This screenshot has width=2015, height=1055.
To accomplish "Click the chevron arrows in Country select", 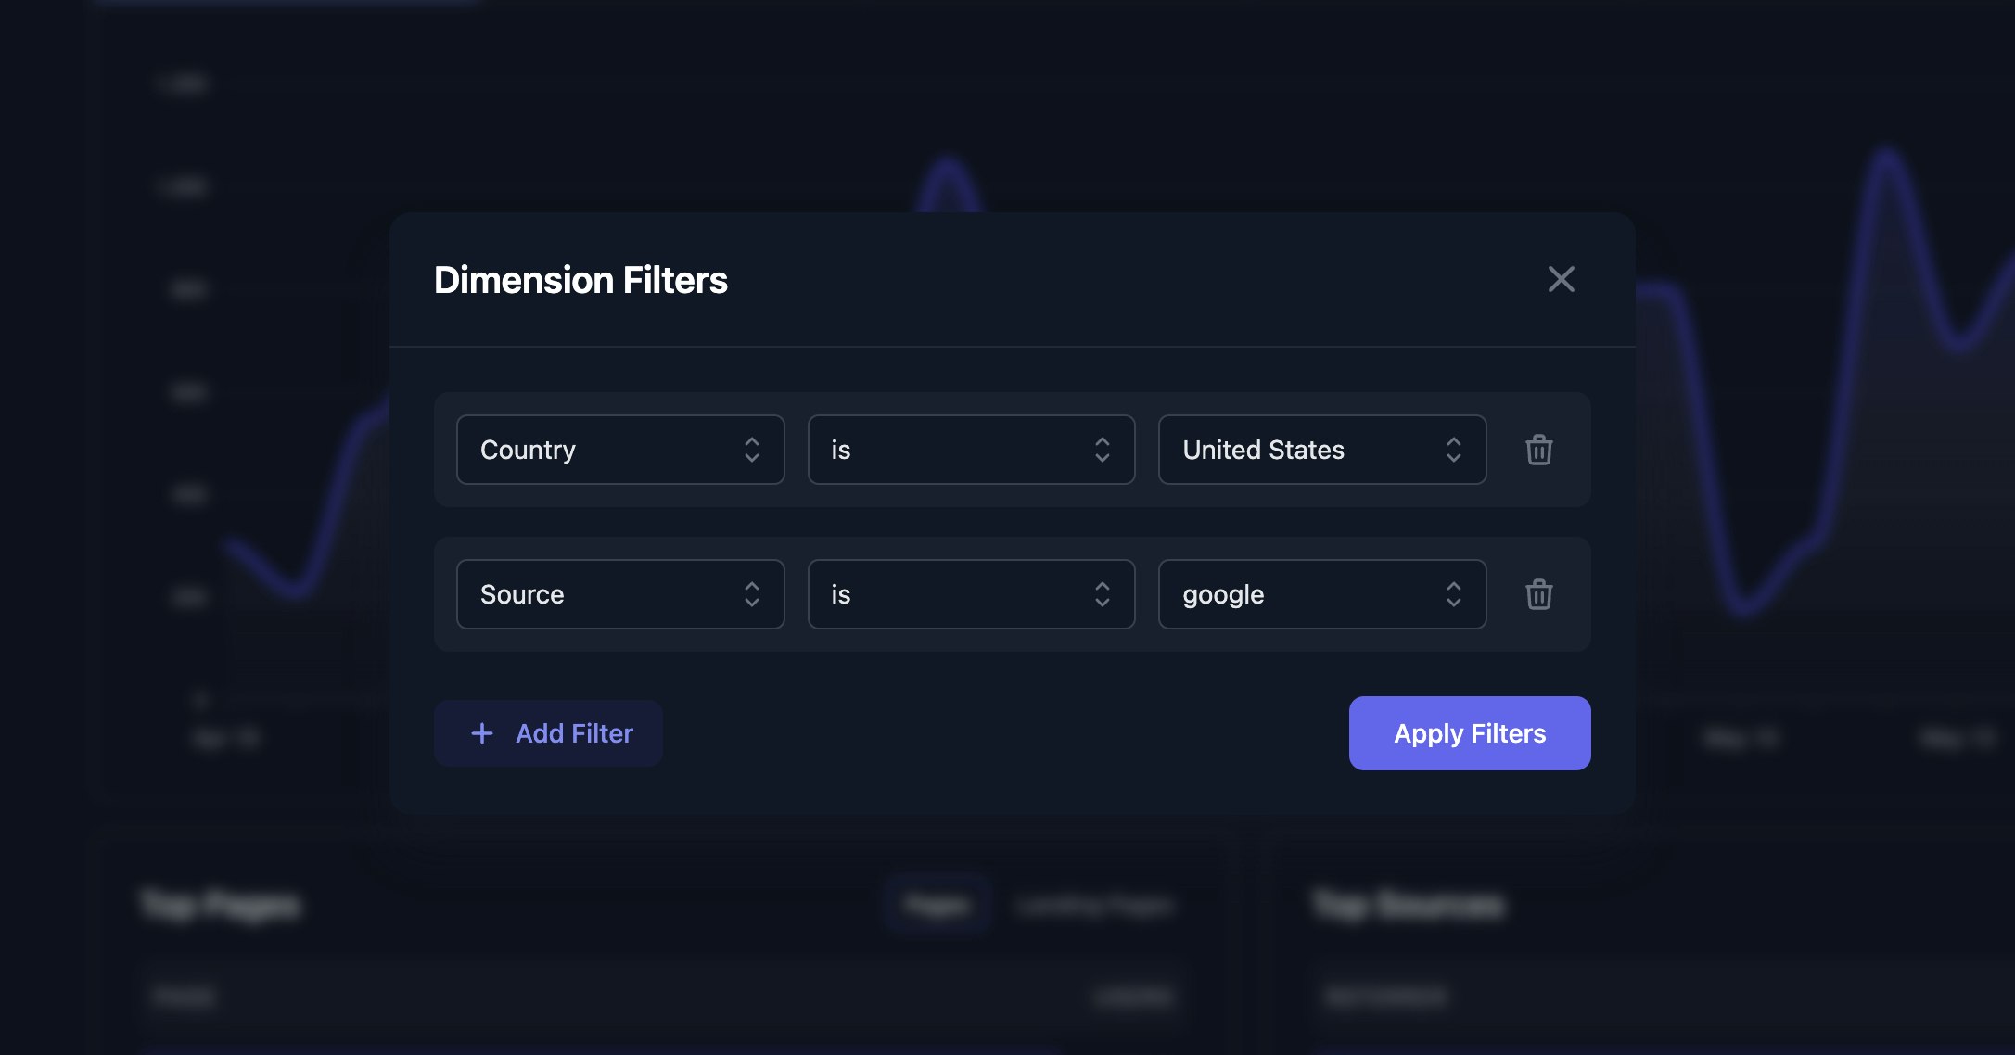I will [x=751, y=450].
